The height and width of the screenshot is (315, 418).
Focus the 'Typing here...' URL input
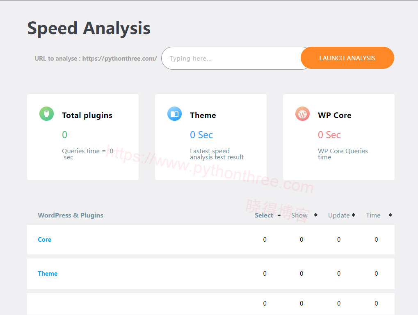pos(235,58)
